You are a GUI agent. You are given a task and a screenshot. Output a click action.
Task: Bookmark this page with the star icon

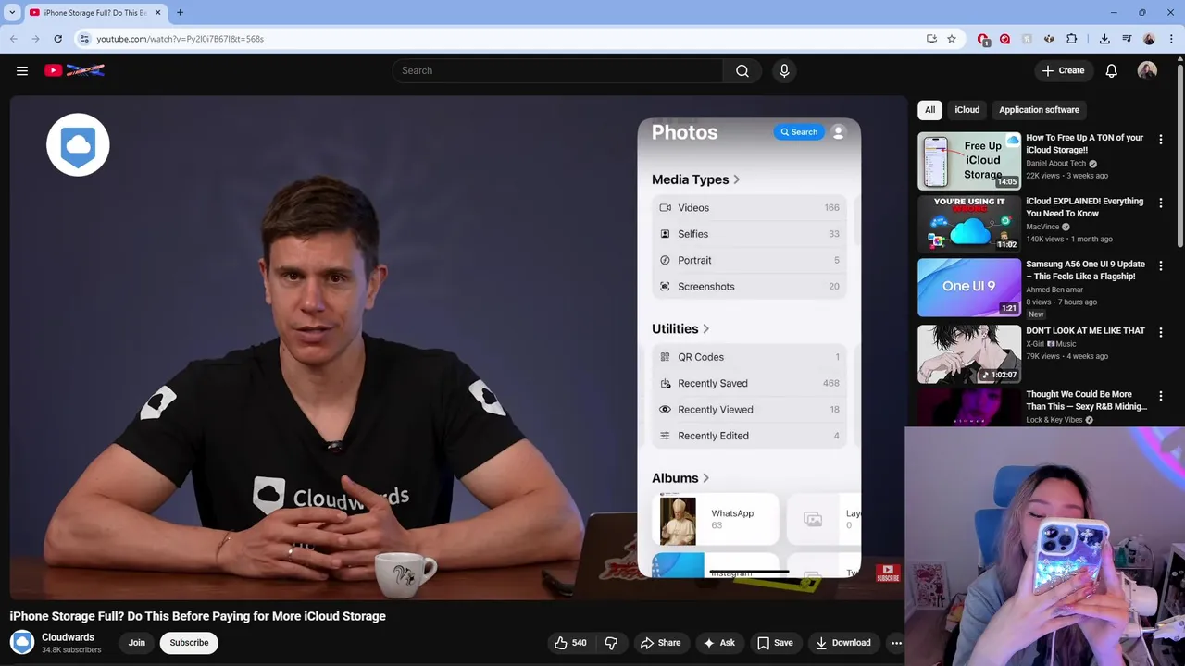952,39
